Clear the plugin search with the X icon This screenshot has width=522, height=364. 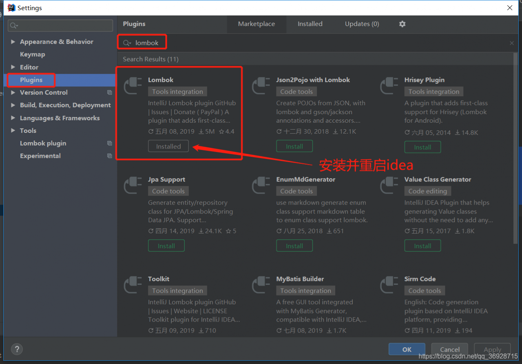(512, 43)
